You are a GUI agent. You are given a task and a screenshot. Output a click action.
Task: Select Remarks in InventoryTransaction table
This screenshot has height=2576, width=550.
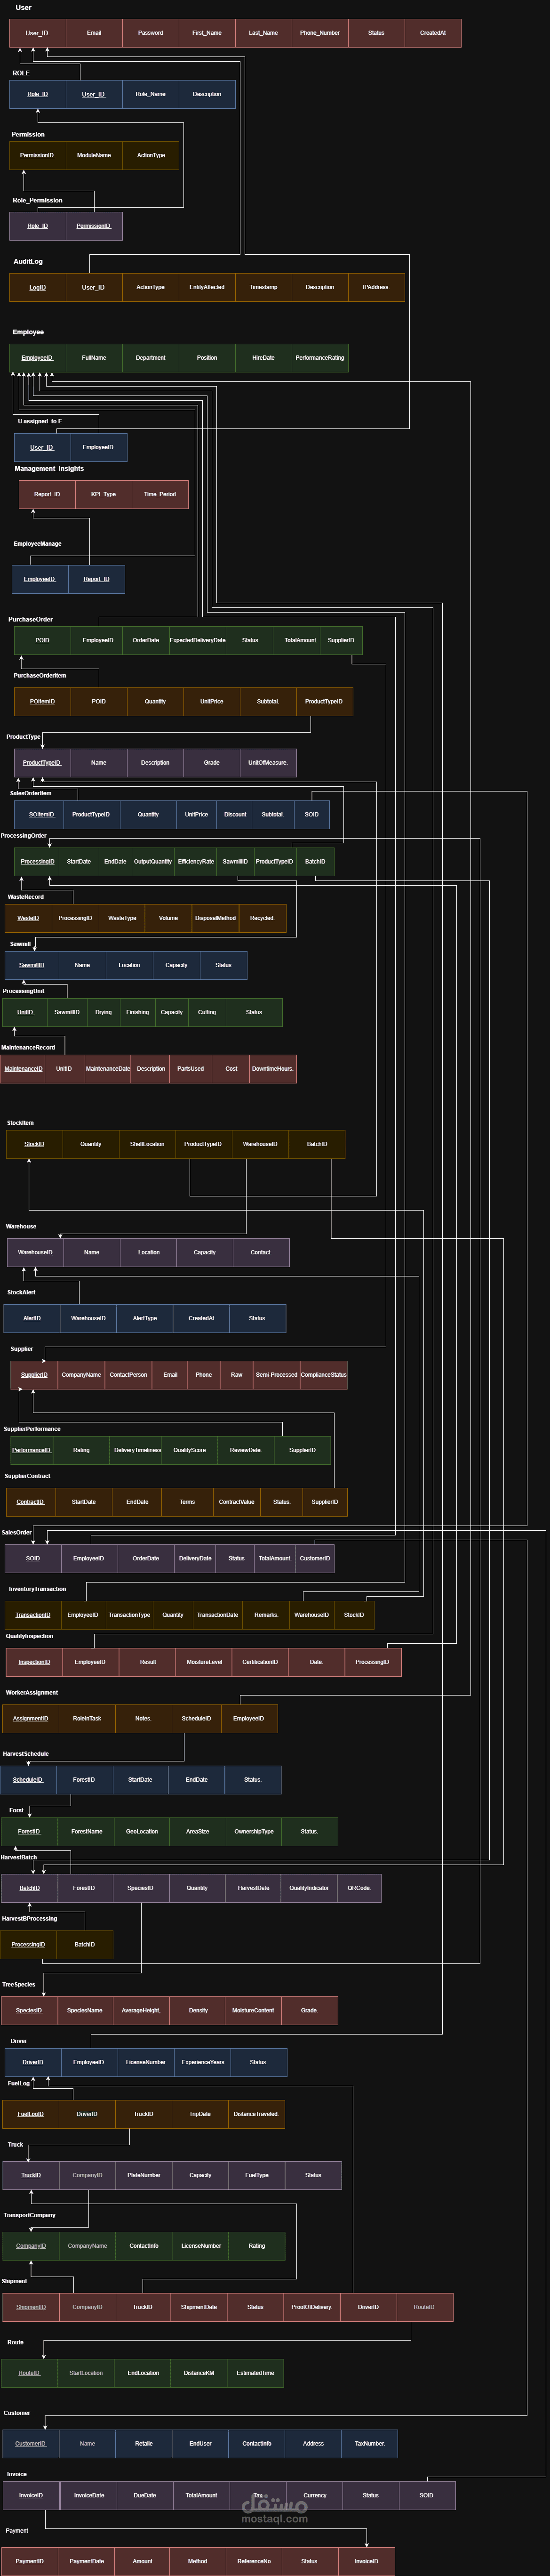click(x=266, y=1615)
